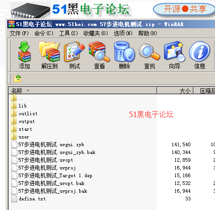Toggle the sort arrow beside 名称
The height and width of the screenshot is (210, 215).
(28, 90)
